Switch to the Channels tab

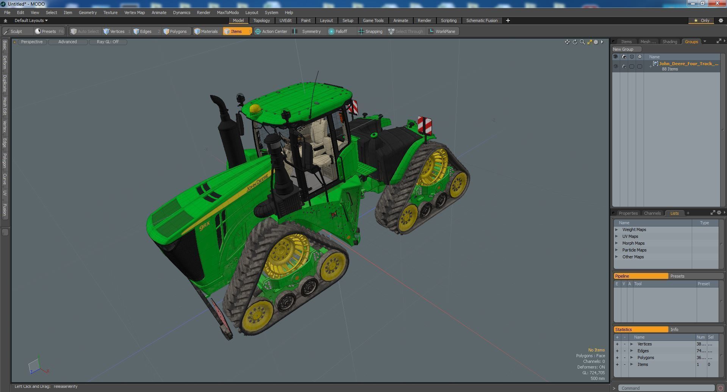click(652, 213)
